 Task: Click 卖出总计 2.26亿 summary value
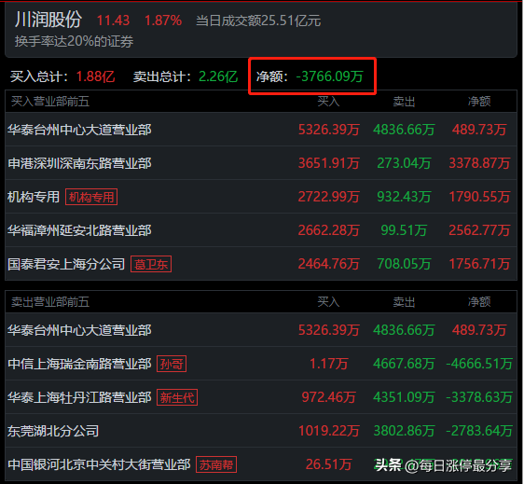pyautogui.click(x=218, y=76)
